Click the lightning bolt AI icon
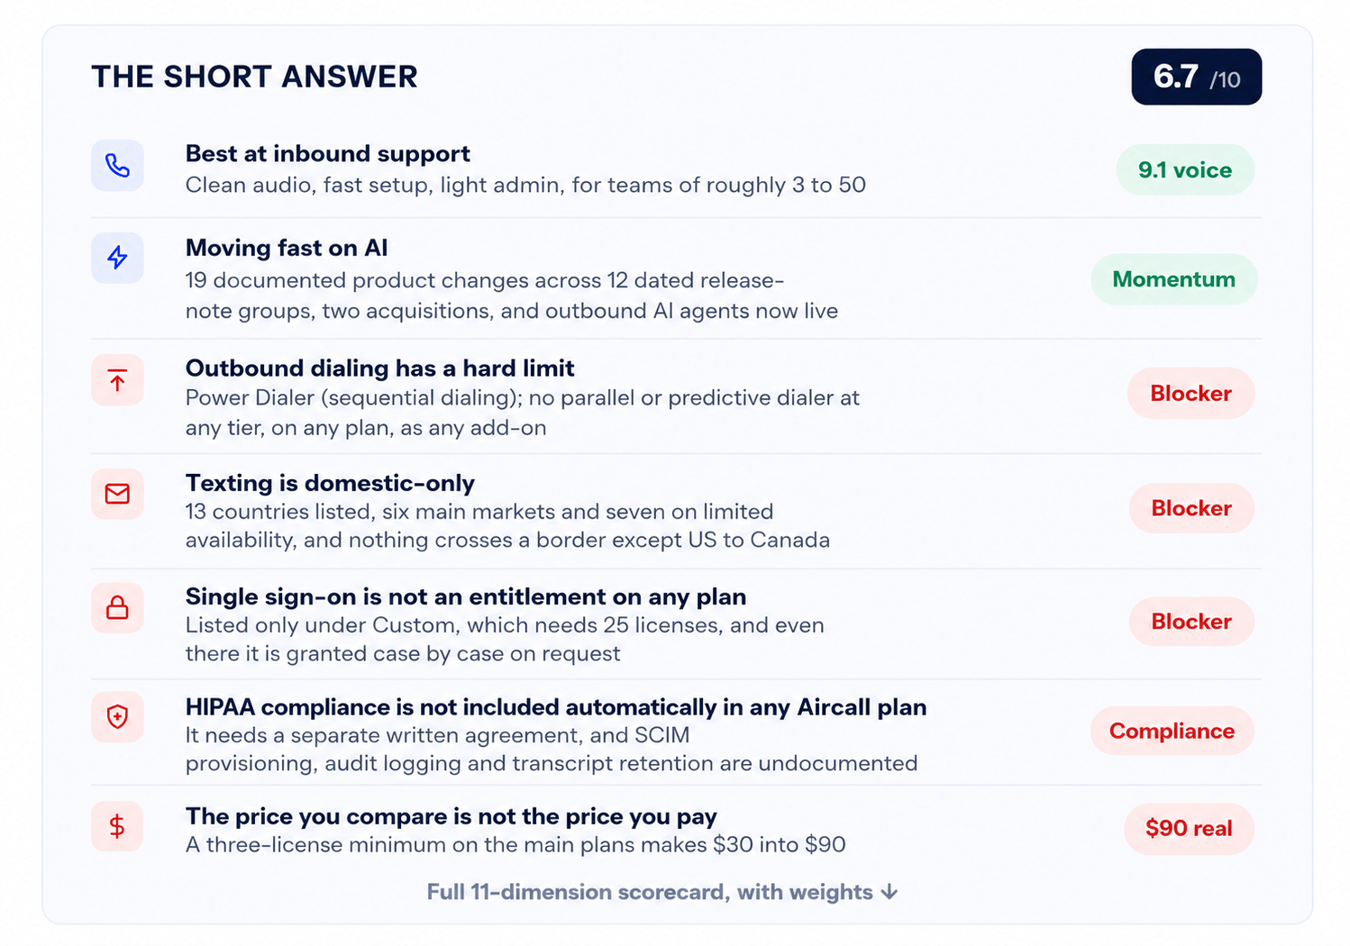 [x=117, y=258]
